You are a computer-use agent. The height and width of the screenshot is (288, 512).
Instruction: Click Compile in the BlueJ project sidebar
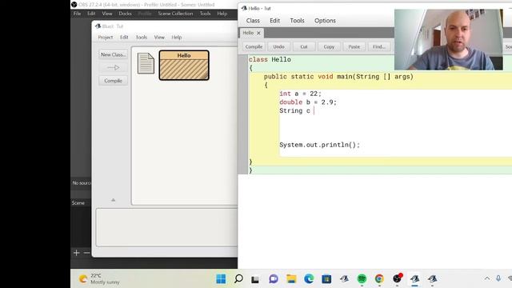click(x=113, y=81)
